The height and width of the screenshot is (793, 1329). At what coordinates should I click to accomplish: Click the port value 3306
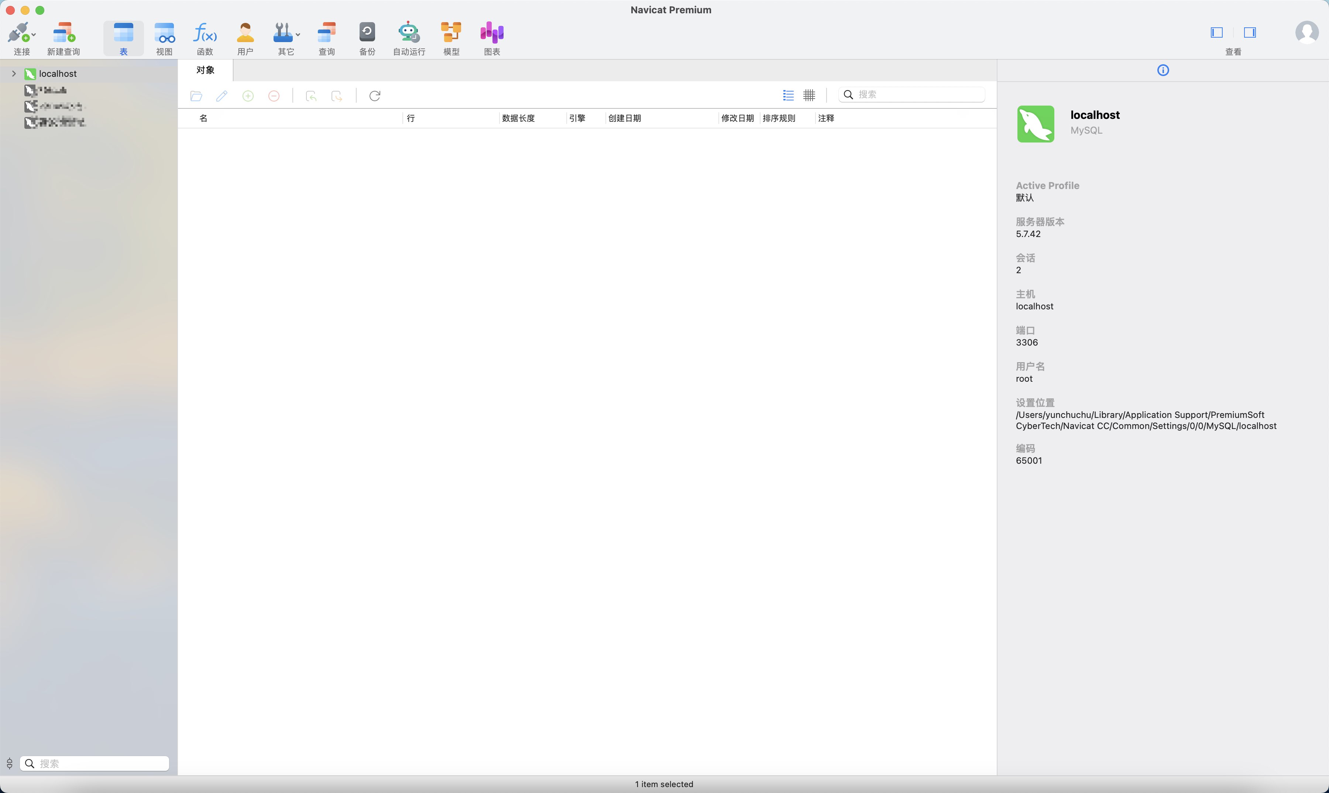coord(1027,343)
